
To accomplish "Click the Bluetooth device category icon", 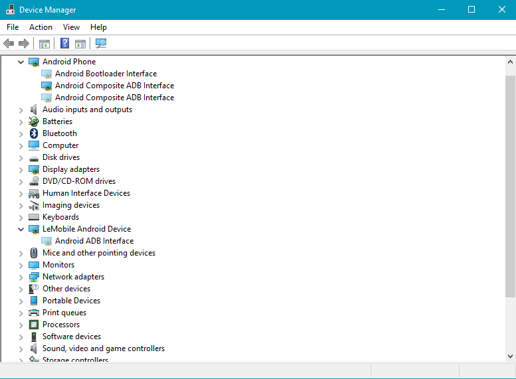I will tap(34, 133).
